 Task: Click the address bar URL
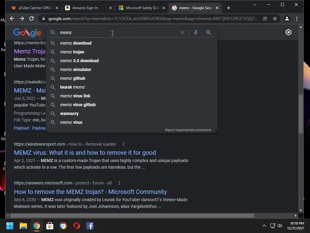(x=153, y=19)
